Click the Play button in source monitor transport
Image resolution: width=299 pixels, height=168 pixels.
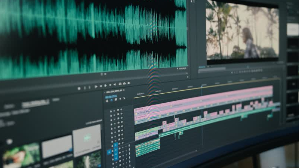click(96, 87)
